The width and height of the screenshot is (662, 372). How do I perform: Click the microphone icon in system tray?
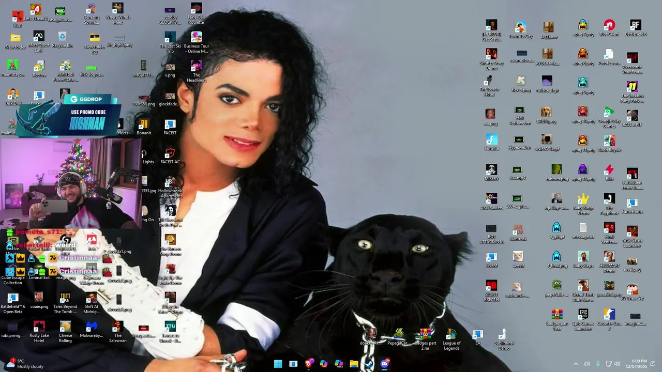point(598,364)
